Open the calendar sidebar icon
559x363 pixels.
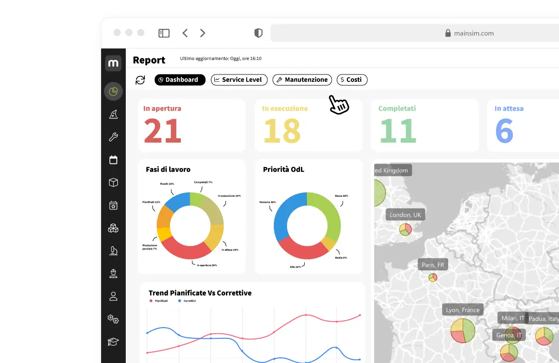click(x=113, y=160)
